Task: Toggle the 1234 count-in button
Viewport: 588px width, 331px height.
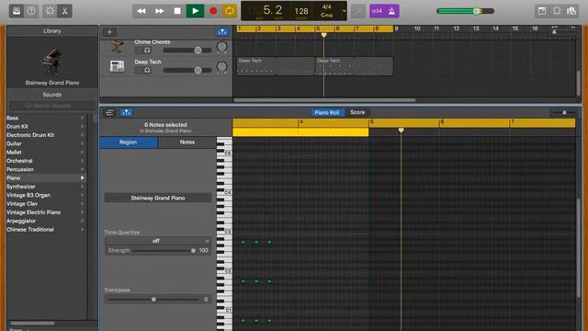Action: 377,11
